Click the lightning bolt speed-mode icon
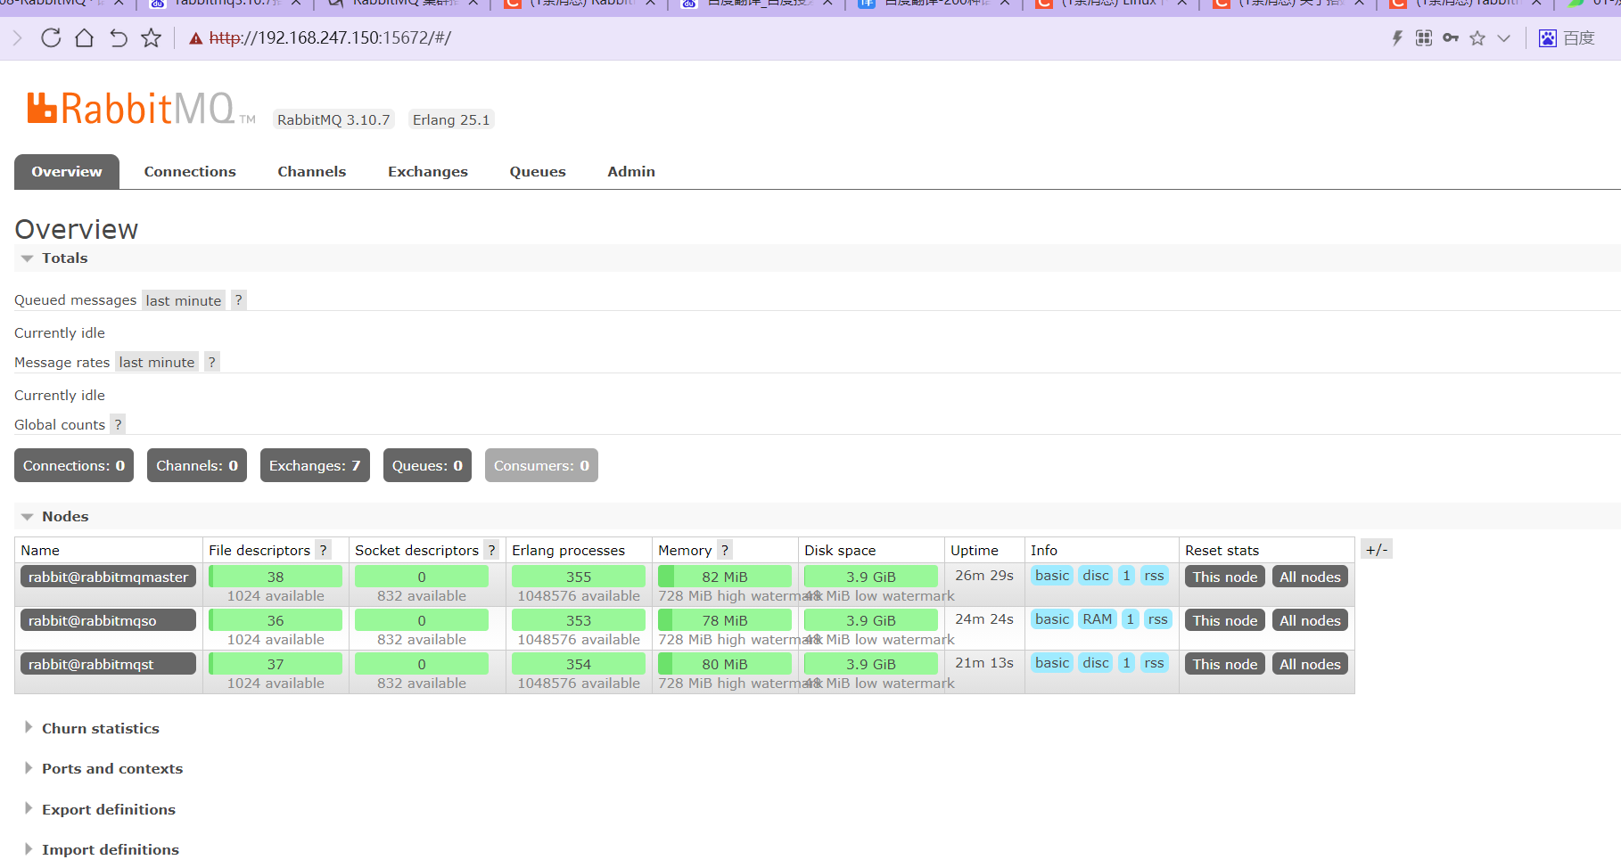1621x868 pixels. click(1397, 38)
